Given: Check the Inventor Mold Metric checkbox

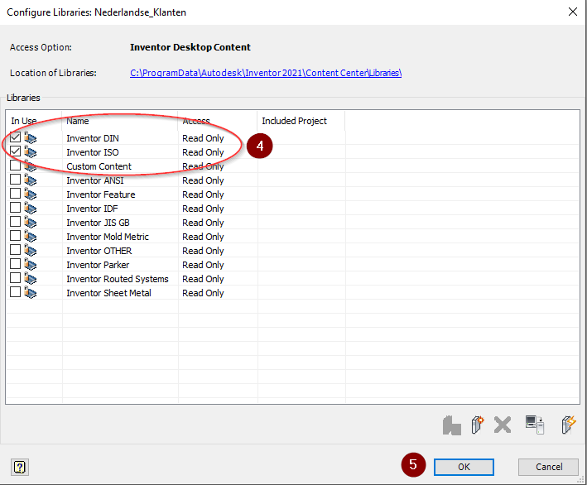Looking at the screenshot, I should [x=16, y=236].
